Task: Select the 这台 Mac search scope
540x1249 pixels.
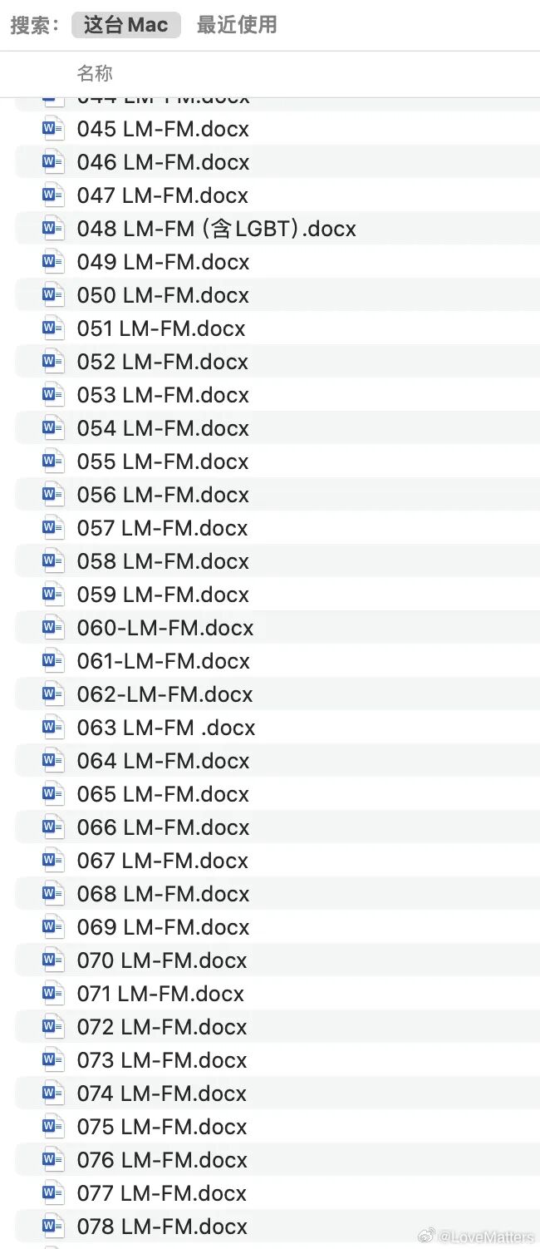Action: pyautogui.click(x=126, y=25)
